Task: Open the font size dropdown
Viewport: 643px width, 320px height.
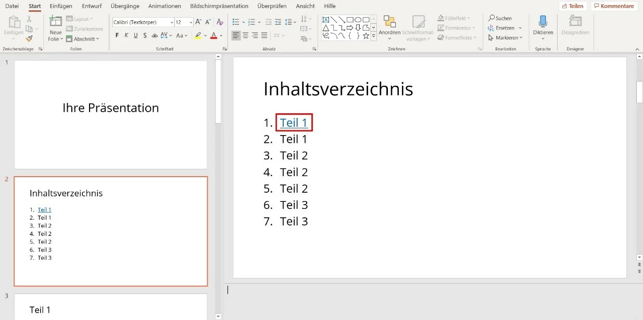Action: click(x=191, y=22)
